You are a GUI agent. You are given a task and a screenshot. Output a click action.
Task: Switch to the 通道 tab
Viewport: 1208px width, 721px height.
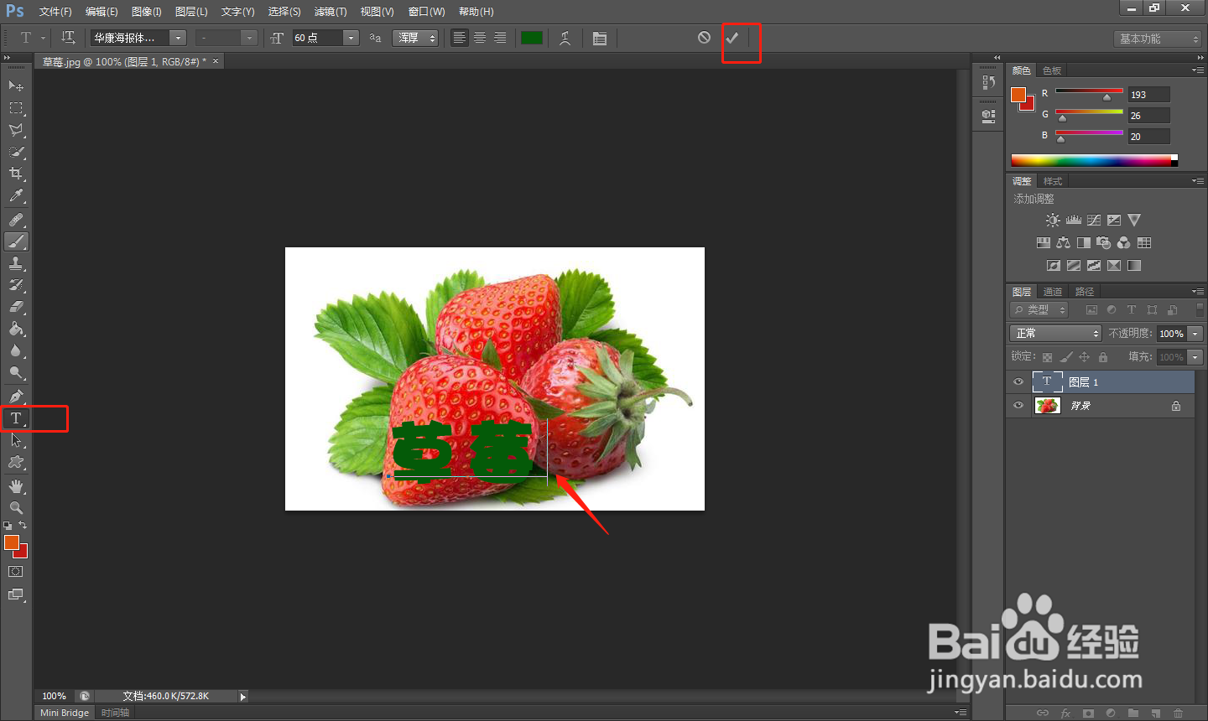(x=1053, y=292)
